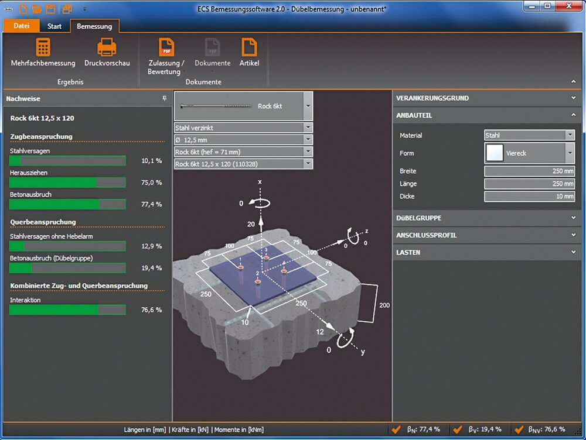The height and width of the screenshot is (440, 586).
Task: Click the Stahlversagen 10,1 % progress bar
Action: click(x=67, y=161)
